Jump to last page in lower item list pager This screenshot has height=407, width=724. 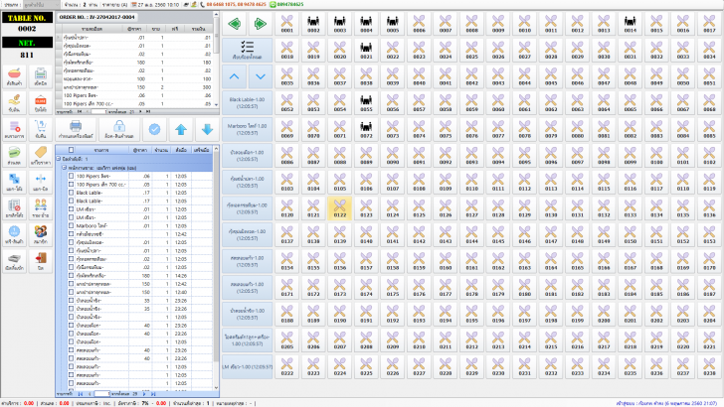coord(153,394)
